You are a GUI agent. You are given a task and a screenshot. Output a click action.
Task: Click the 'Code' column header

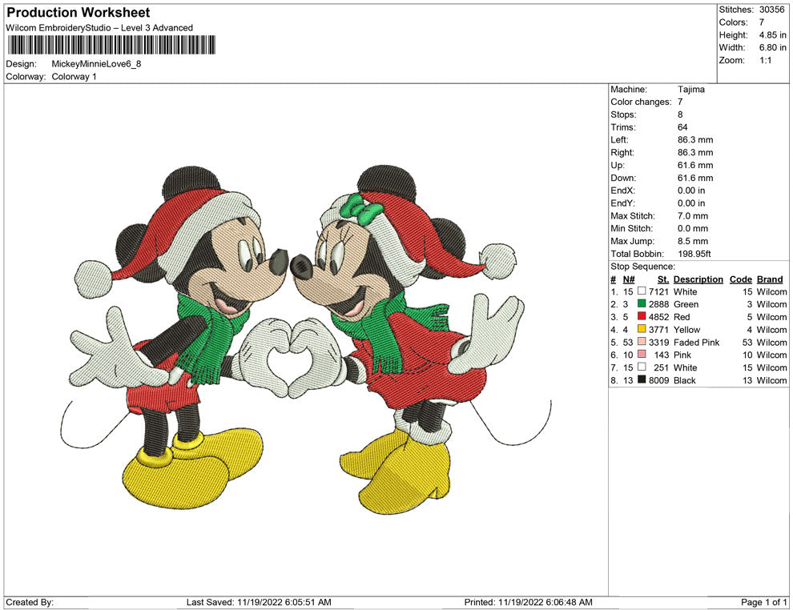click(x=740, y=279)
